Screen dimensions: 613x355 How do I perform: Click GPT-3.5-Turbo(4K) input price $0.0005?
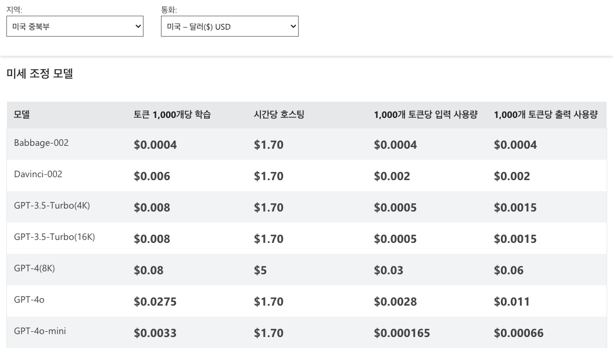pos(395,207)
